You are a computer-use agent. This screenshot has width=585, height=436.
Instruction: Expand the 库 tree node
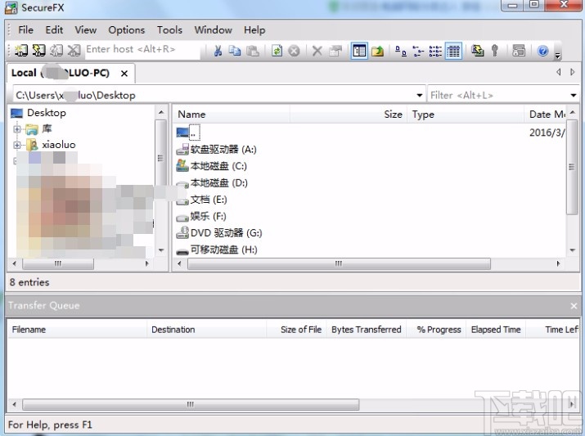[x=17, y=129]
